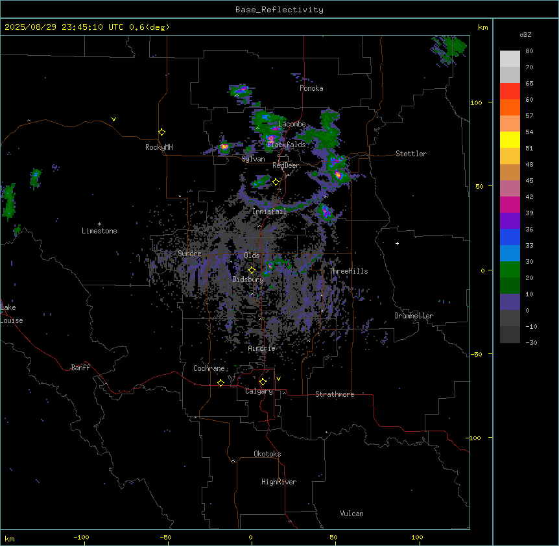The image size is (559, 546).
Task: Select the yellow diamond marker below Cochrane
Action: (220, 383)
